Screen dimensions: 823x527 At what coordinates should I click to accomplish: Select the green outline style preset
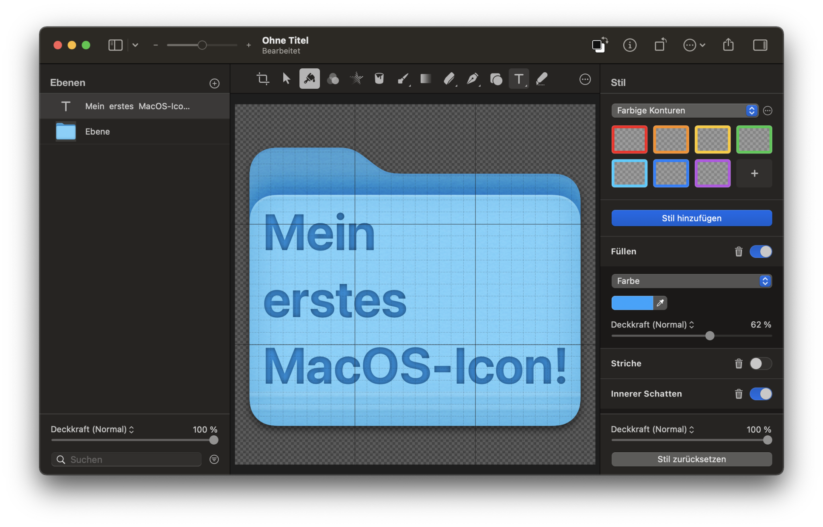tap(754, 139)
